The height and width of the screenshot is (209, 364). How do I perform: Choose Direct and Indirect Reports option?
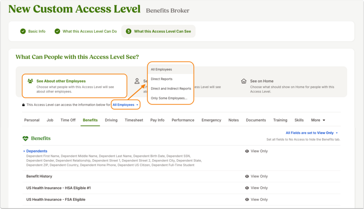coord(170,88)
